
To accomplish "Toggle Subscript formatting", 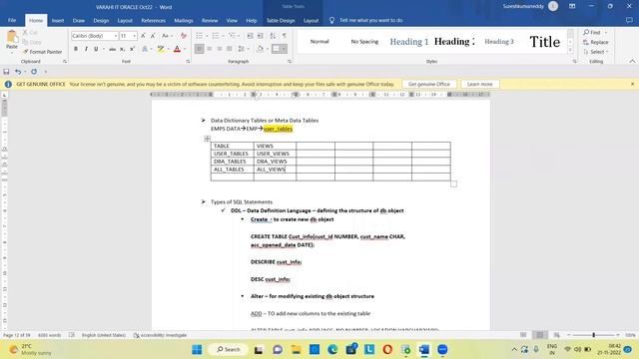I will pos(122,49).
